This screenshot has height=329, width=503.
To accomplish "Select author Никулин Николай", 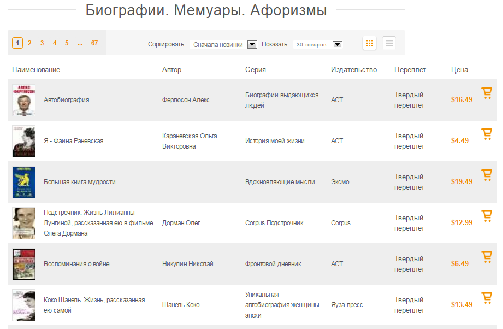I will coord(188,264).
